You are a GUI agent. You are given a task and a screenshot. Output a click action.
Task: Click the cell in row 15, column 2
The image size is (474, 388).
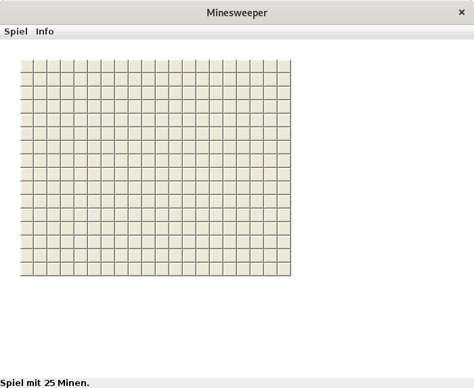(x=41, y=256)
